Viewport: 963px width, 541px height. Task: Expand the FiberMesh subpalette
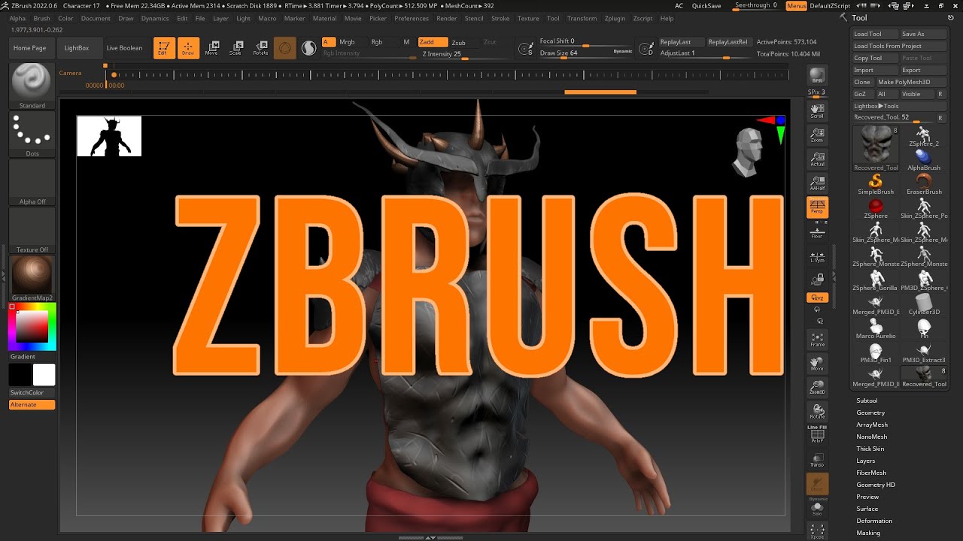(871, 473)
